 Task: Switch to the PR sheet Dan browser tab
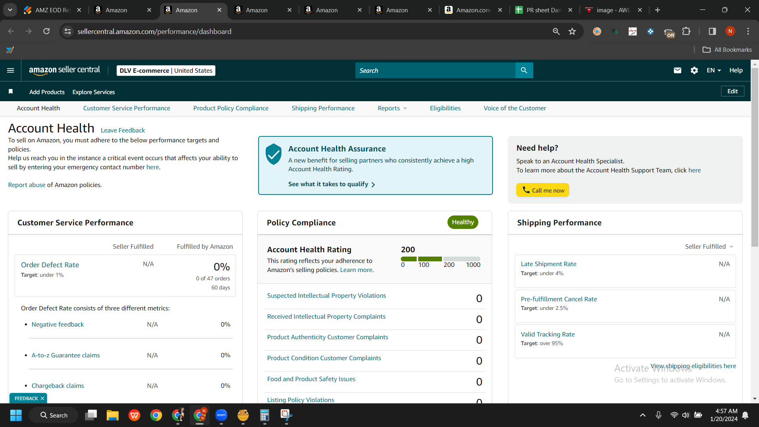click(544, 10)
